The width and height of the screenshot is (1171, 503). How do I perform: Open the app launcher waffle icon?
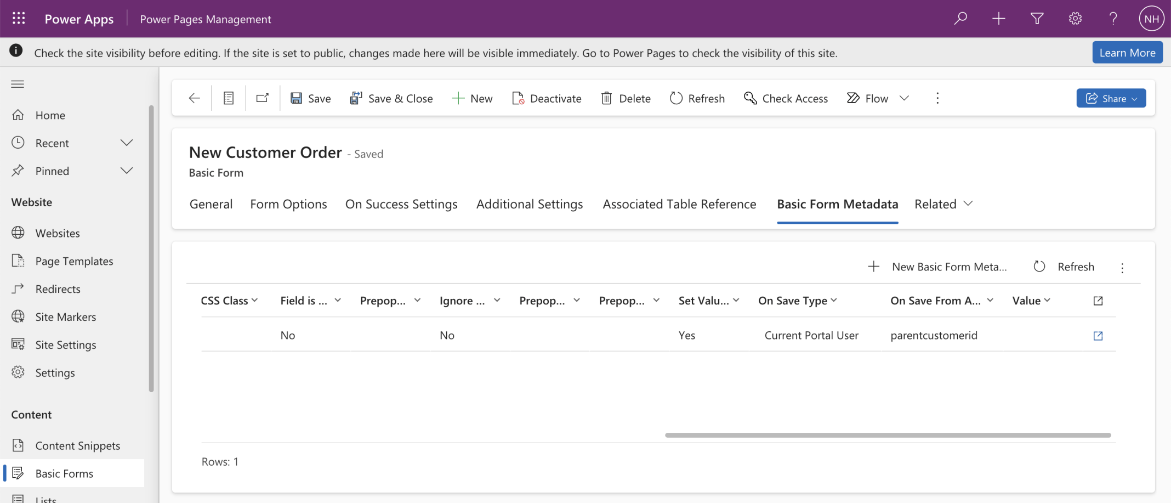click(x=19, y=19)
